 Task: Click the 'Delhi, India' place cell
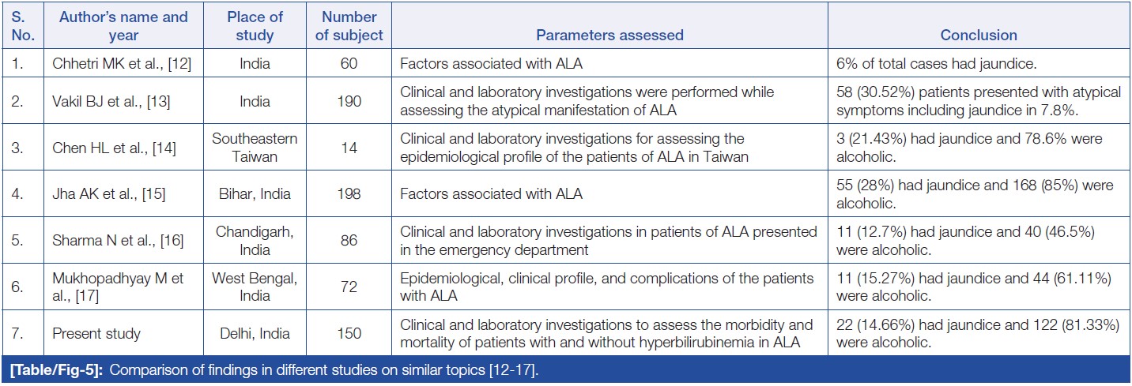coord(255,334)
